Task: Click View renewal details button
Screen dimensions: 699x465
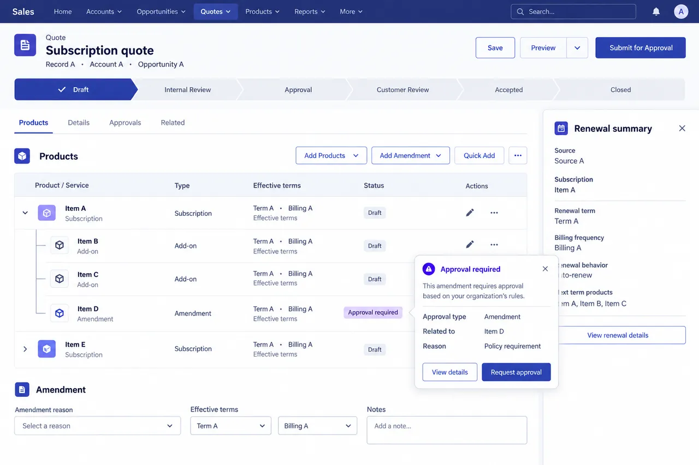Action: 618,335
